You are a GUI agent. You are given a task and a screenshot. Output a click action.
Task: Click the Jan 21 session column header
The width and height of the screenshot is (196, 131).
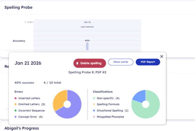tap(87, 22)
